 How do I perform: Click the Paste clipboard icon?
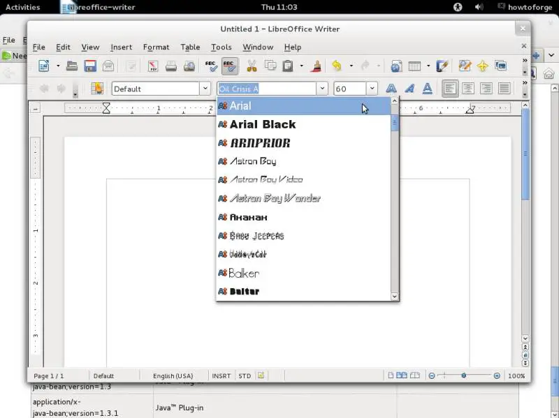(288, 66)
